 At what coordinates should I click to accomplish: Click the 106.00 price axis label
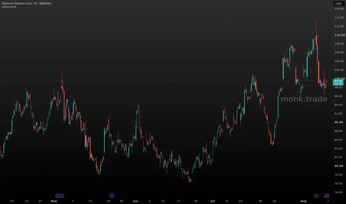pyautogui.click(x=339, y=53)
